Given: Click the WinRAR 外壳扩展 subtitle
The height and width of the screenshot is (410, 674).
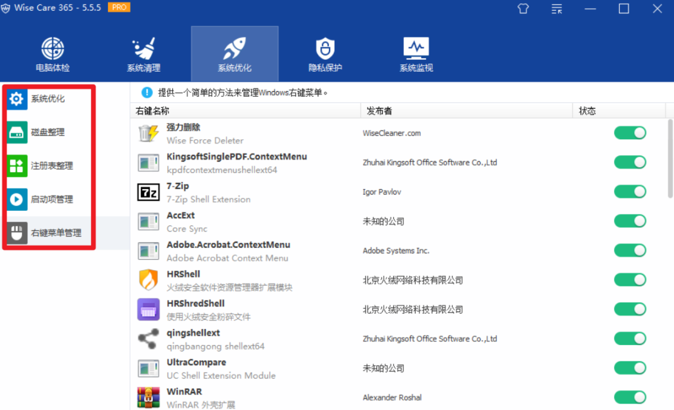Looking at the screenshot, I should pos(201,405).
